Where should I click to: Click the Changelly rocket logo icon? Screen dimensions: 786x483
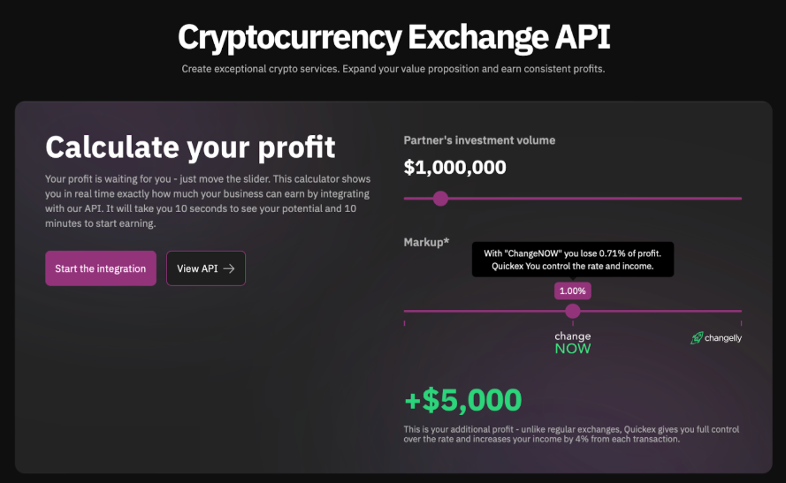(696, 337)
